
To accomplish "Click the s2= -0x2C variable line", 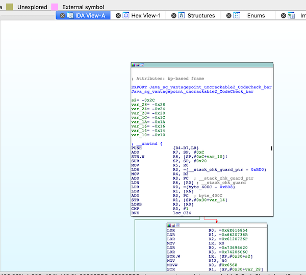I will [x=143, y=101].
